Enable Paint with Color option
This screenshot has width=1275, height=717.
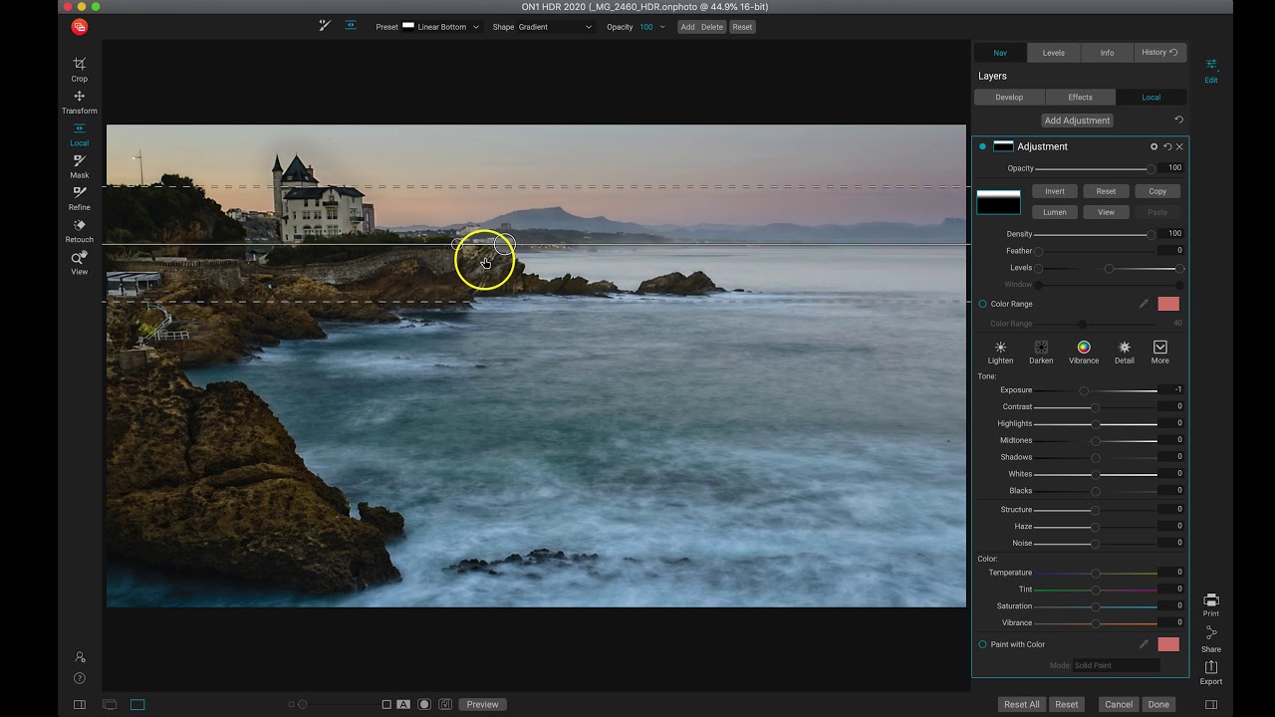(x=982, y=644)
